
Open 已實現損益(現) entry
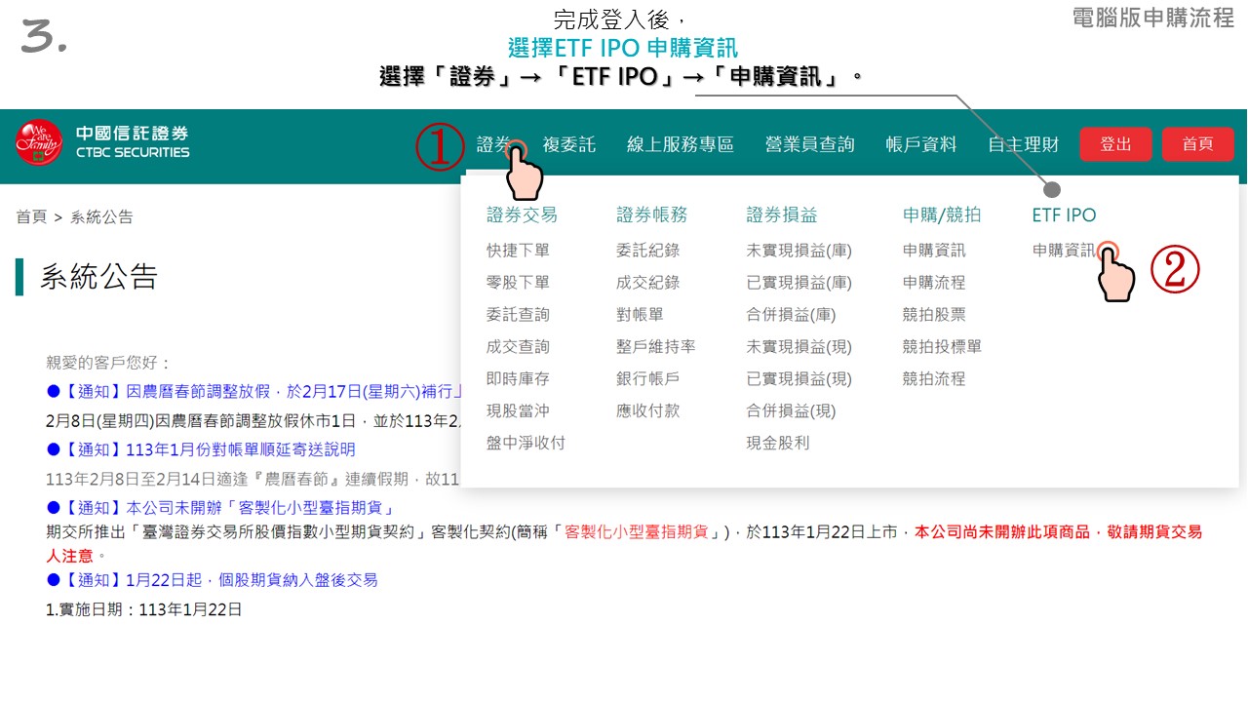click(x=799, y=379)
